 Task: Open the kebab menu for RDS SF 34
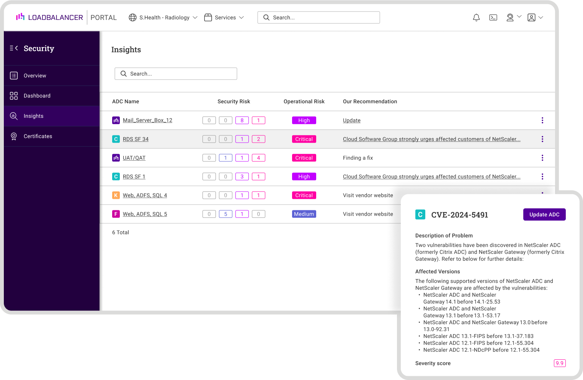coord(542,139)
